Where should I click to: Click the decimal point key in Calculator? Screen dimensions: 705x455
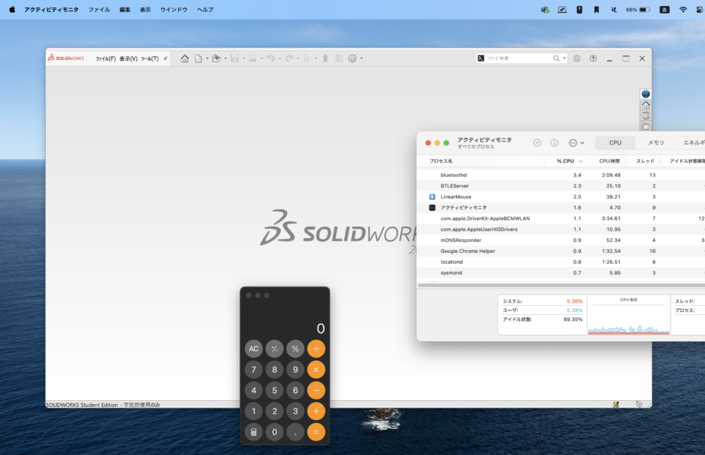(x=295, y=432)
